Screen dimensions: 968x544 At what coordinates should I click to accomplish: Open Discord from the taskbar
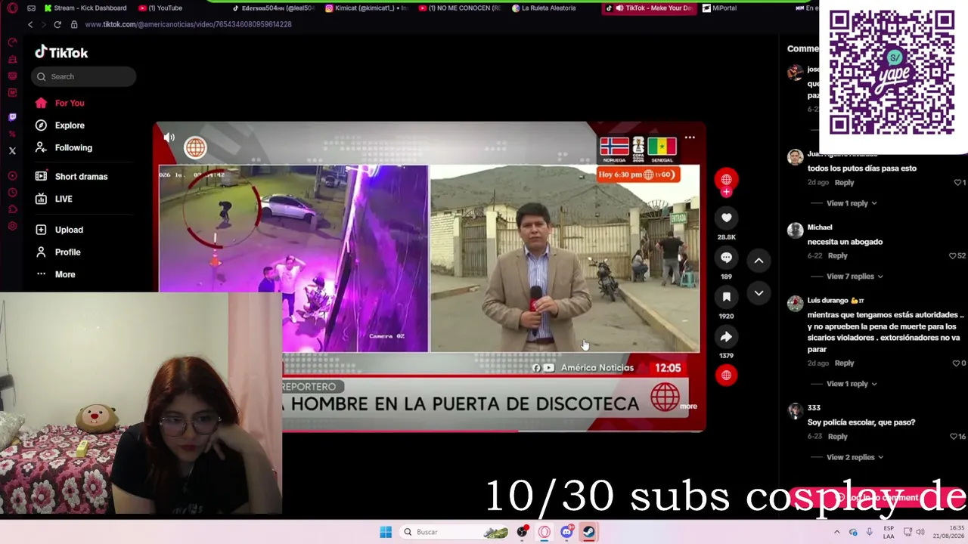pos(566,532)
